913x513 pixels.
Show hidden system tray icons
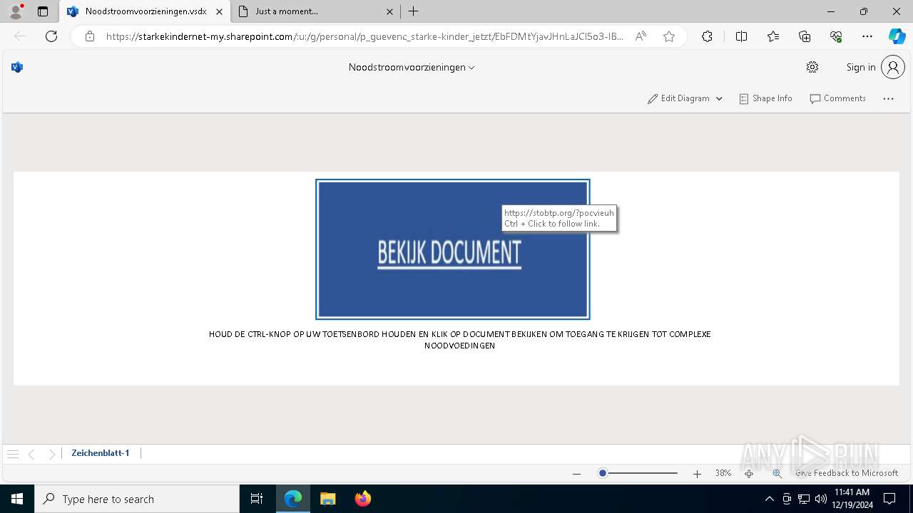pyautogui.click(x=769, y=499)
